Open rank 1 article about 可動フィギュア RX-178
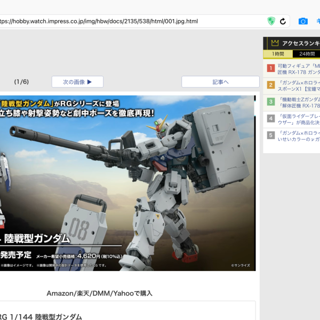 click(299, 69)
